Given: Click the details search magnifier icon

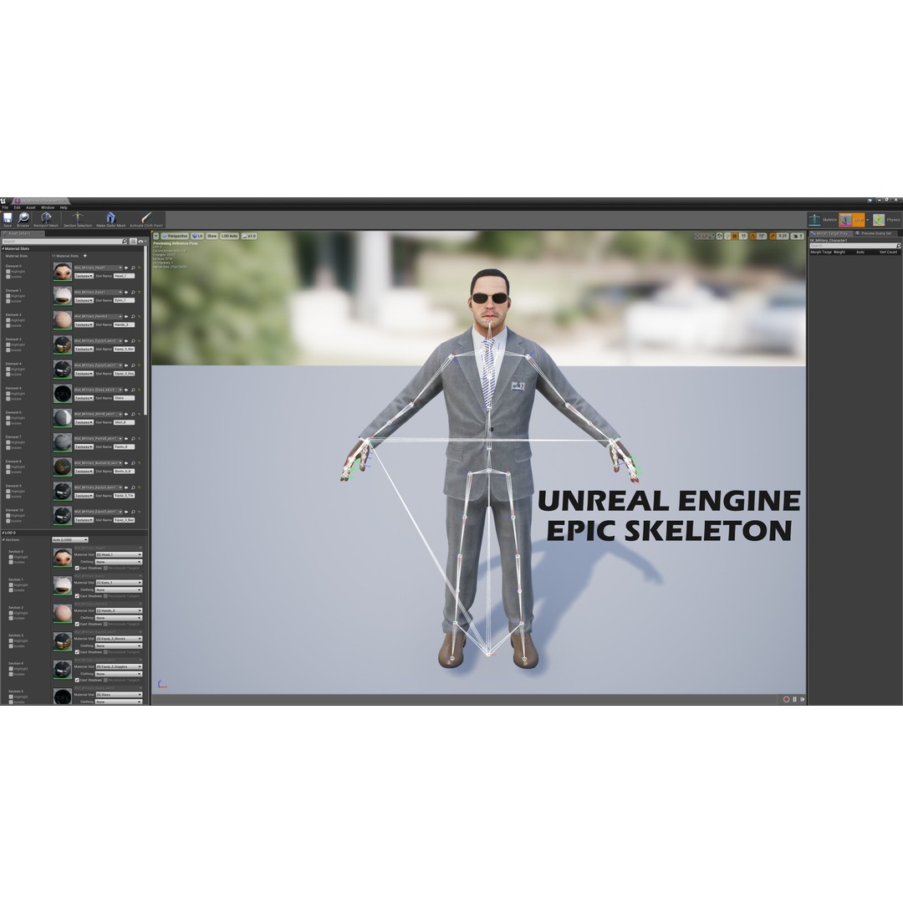Looking at the screenshot, I should point(125,242).
